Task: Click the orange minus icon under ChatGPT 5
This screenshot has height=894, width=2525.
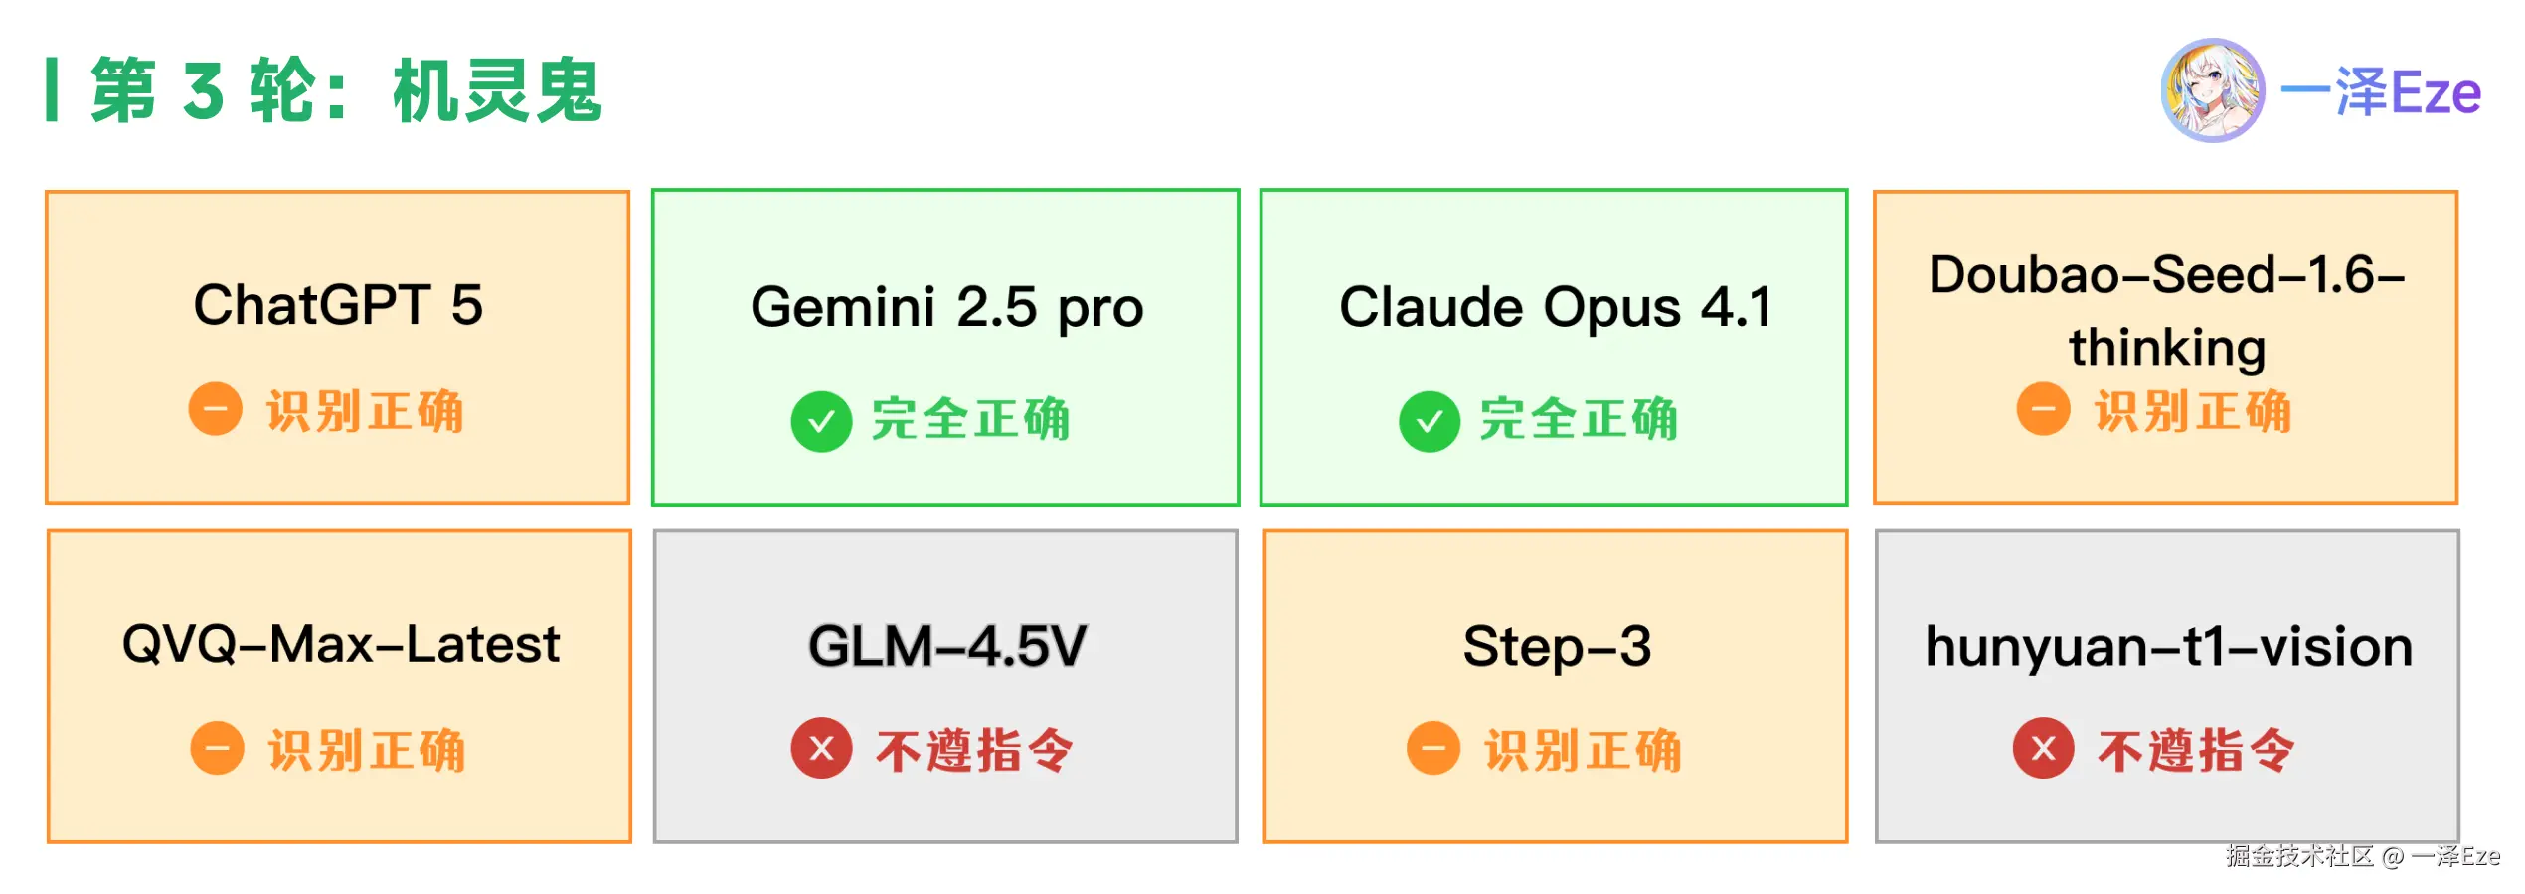Action: (x=215, y=409)
